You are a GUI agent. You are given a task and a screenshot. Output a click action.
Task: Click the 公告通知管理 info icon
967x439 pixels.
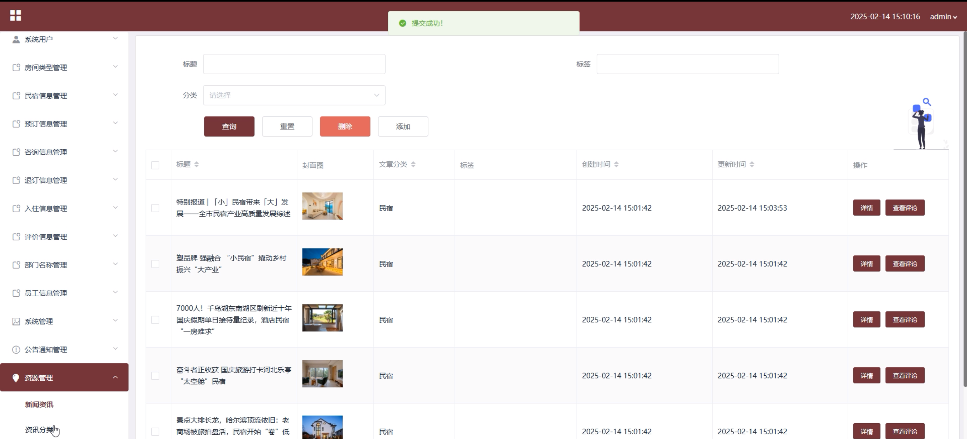16,350
